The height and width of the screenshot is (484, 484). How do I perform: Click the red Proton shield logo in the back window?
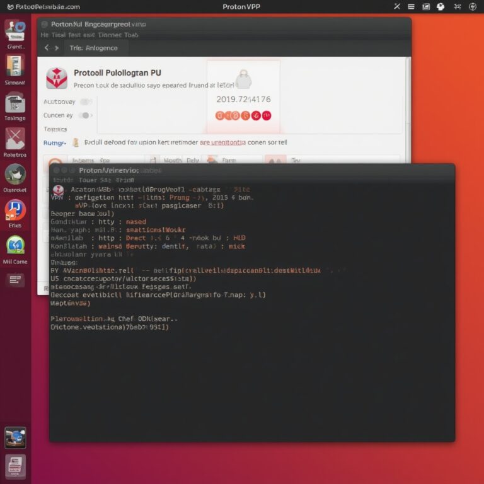pyautogui.click(x=57, y=78)
